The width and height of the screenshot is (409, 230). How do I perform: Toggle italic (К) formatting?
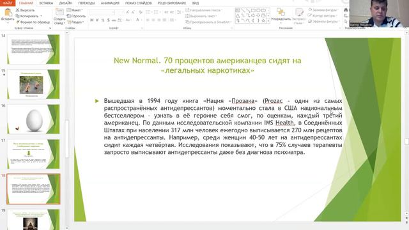(x=97, y=20)
